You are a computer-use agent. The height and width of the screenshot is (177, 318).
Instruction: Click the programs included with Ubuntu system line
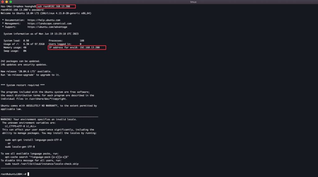45,92
